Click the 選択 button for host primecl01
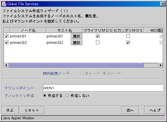 click(77, 36)
